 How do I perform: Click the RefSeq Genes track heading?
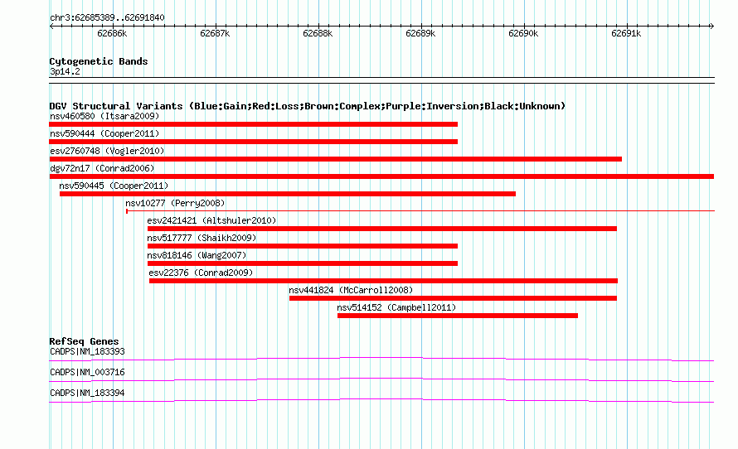click(84, 341)
